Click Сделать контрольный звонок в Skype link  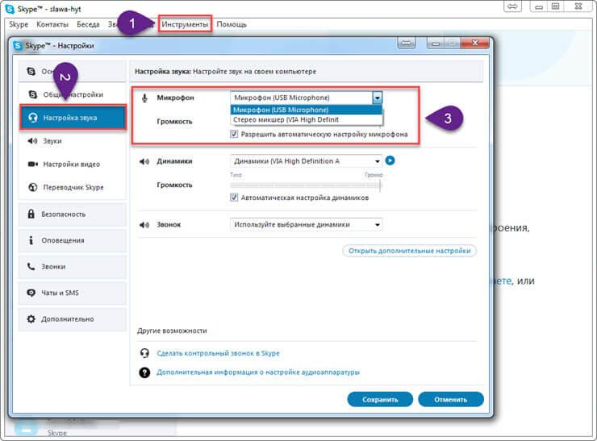point(218,353)
